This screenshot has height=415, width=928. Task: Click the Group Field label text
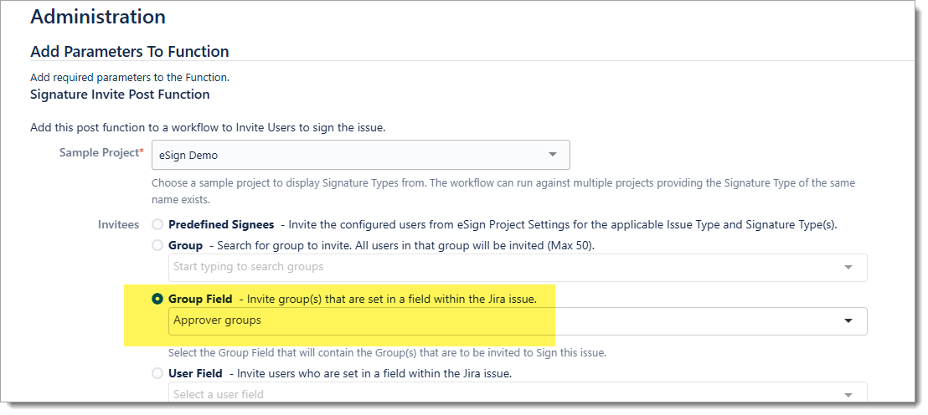point(200,300)
